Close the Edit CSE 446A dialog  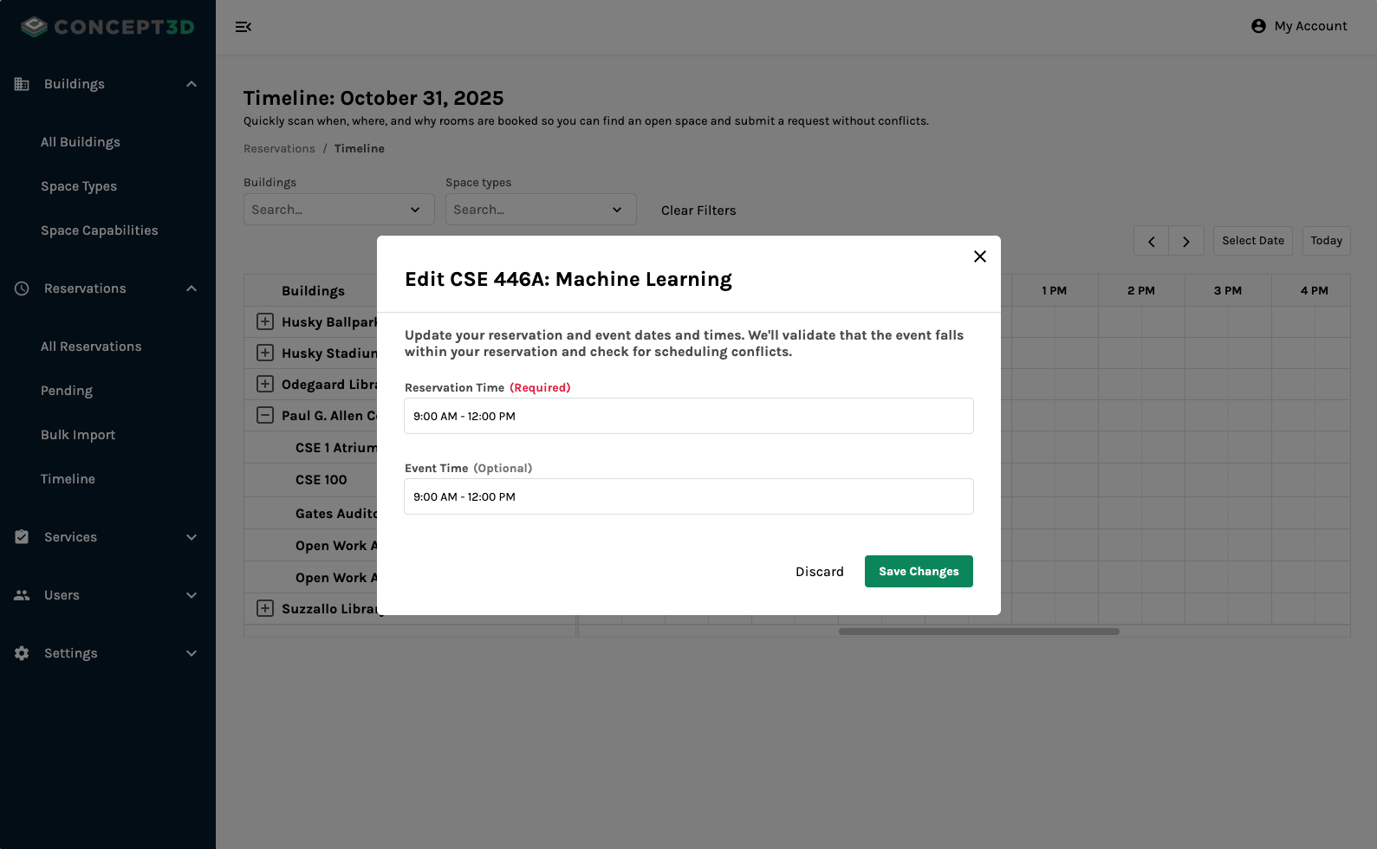(x=979, y=256)
